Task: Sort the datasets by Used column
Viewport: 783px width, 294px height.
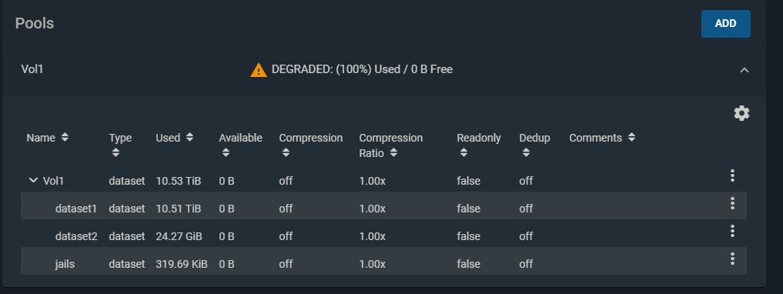Action: tap(189, 137)
